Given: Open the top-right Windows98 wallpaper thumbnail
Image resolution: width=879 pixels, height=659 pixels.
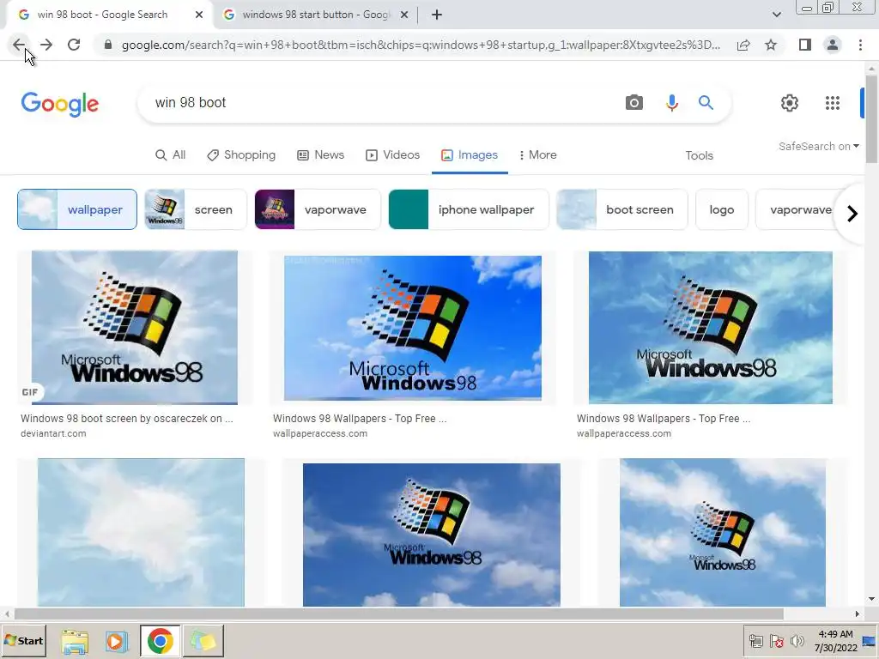Looking at the screenshot, I should (710, 328).
